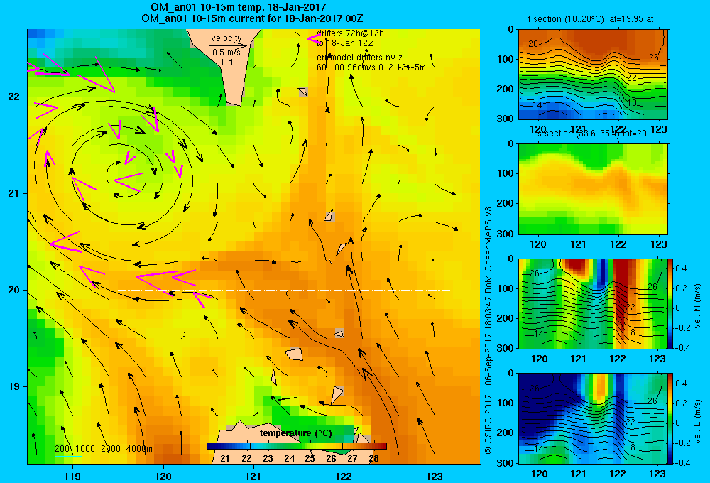Viewport: 710px width, 483px height.
Task: Click the 'velocity' legend label
Action: (x=226, y=38)
